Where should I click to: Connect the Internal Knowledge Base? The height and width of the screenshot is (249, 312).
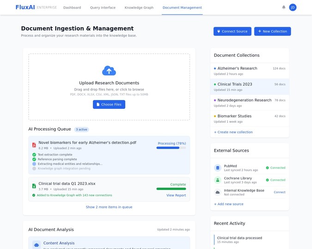coord(280,192)
